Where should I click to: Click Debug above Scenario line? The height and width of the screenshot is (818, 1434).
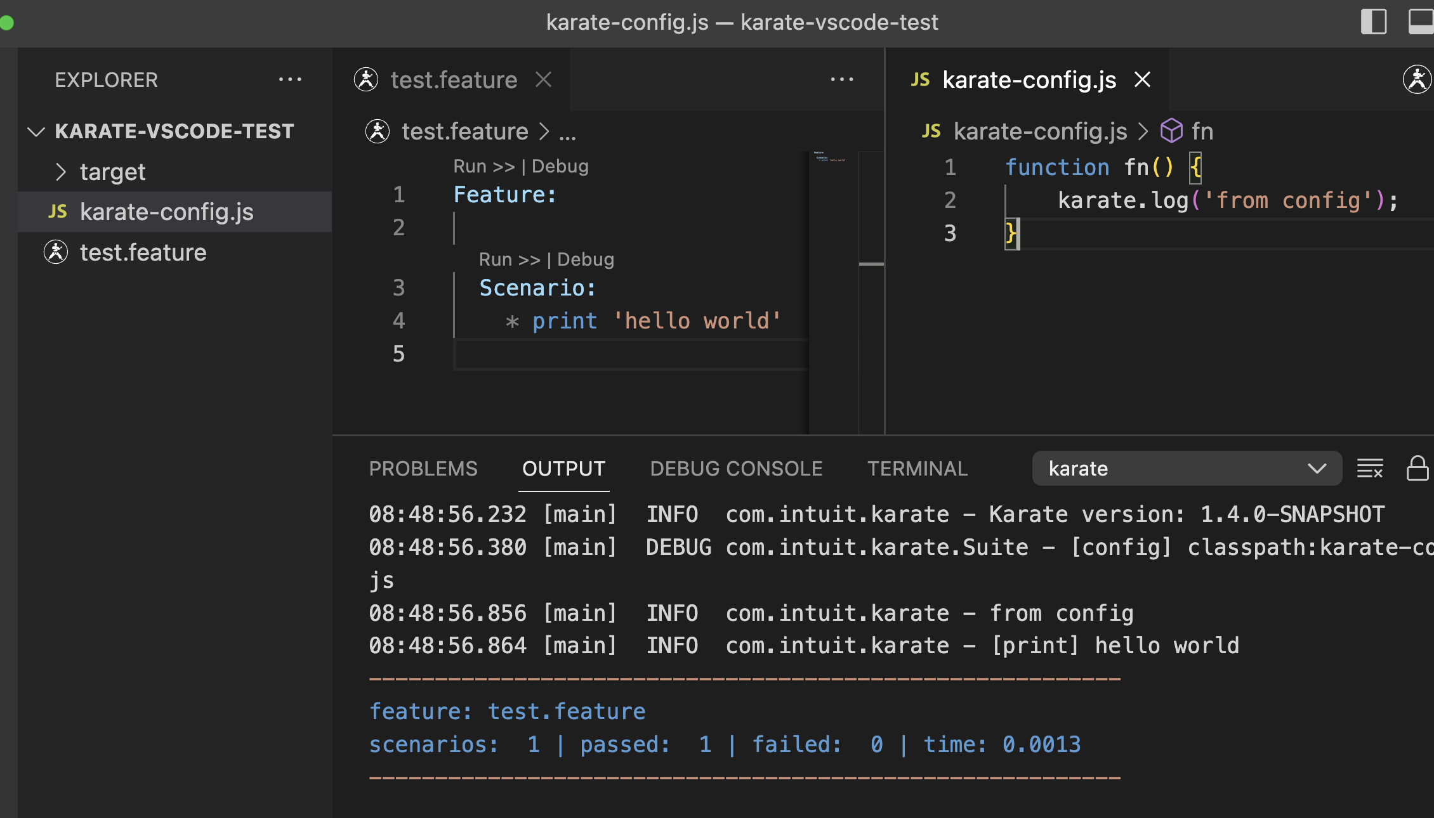point(585,259)
